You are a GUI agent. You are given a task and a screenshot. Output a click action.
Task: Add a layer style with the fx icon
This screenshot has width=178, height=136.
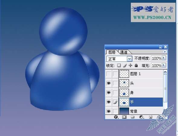[x=116, y=117]
